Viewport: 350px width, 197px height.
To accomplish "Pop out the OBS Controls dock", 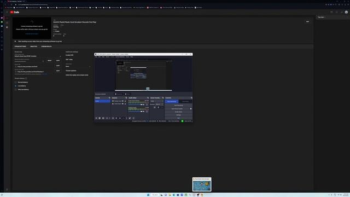I will point(191,98).
